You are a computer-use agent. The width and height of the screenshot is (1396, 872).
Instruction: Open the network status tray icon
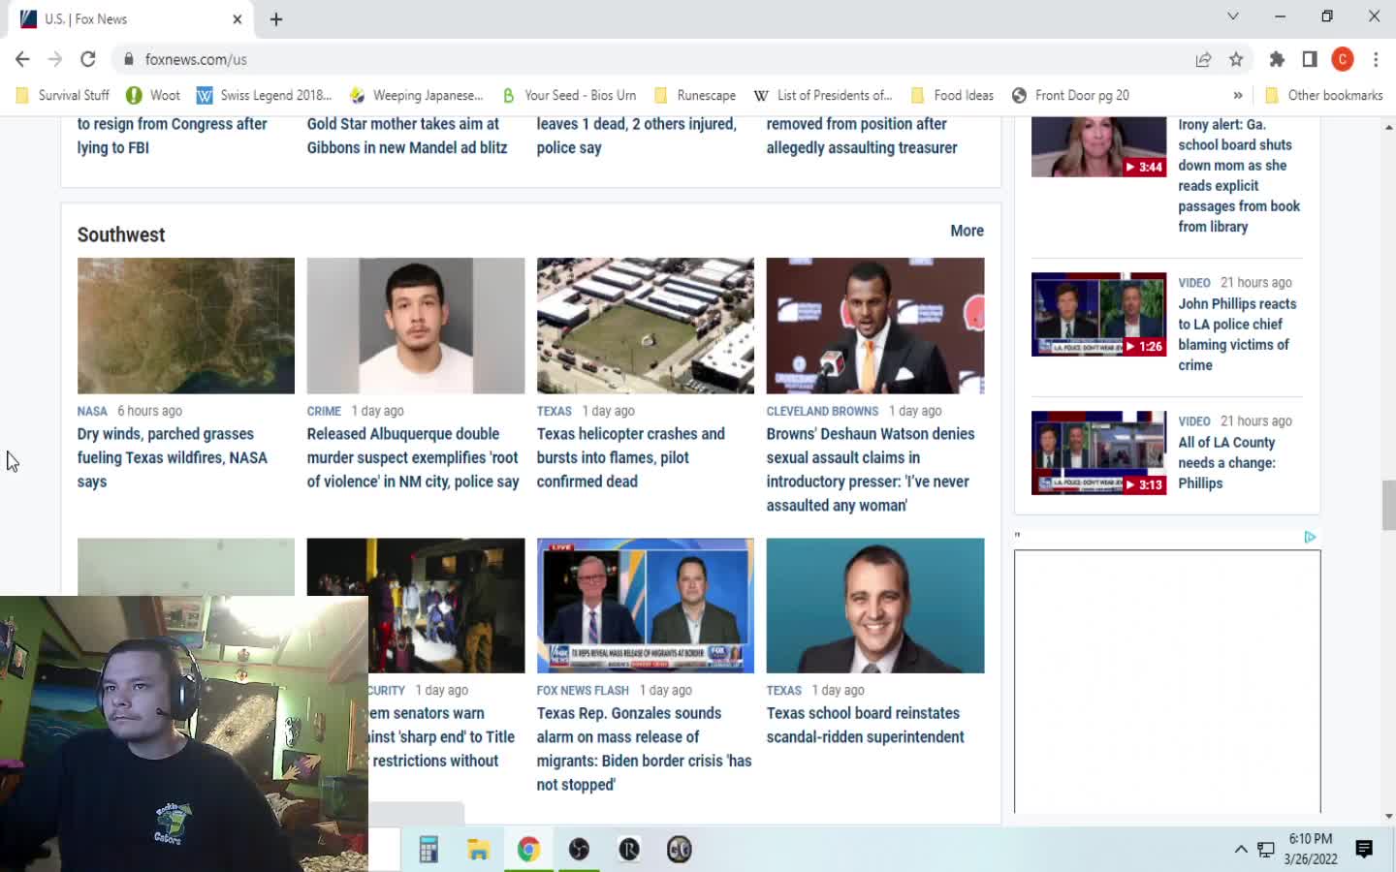1265,850
